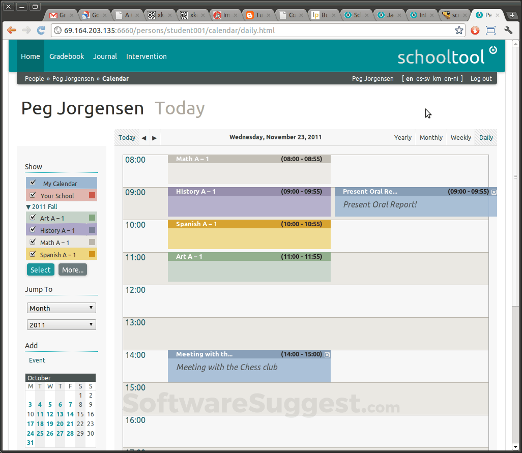This screenshot has height=453, width=522.
Task: Uncheck the History A – 1 calendar
Action: (33, 230)
